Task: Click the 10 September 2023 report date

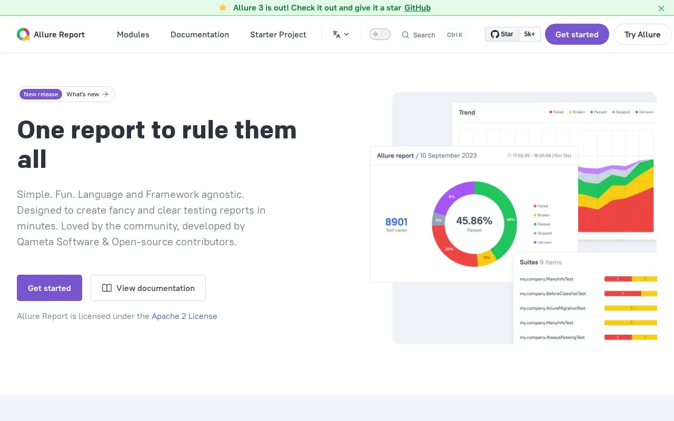Action: tap(448, 156)
